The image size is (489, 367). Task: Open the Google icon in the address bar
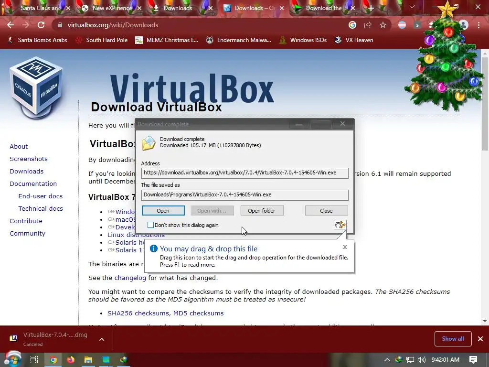pos(352,25)
